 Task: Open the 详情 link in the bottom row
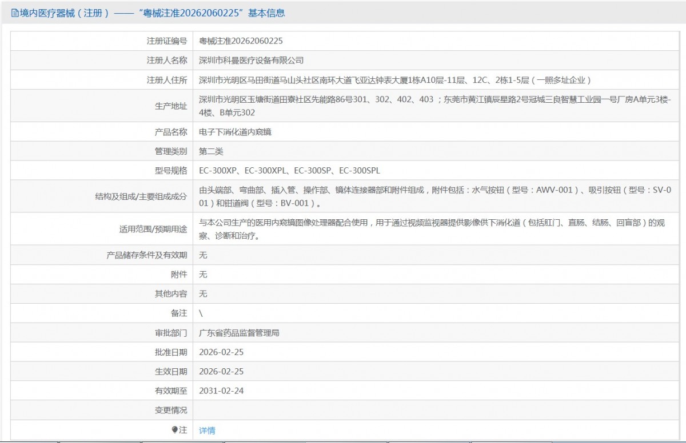tap(207, 430)
